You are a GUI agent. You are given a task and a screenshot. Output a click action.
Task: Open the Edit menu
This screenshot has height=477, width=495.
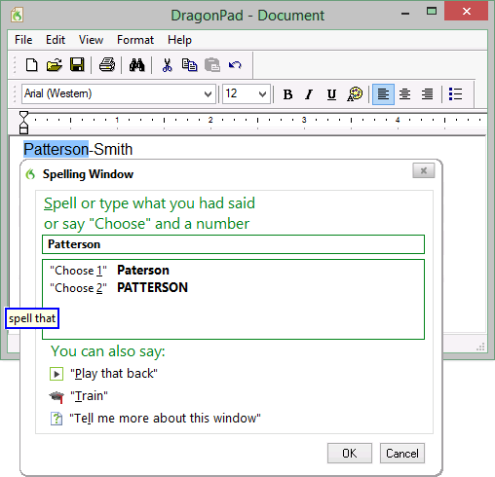(x=56, y=40)
